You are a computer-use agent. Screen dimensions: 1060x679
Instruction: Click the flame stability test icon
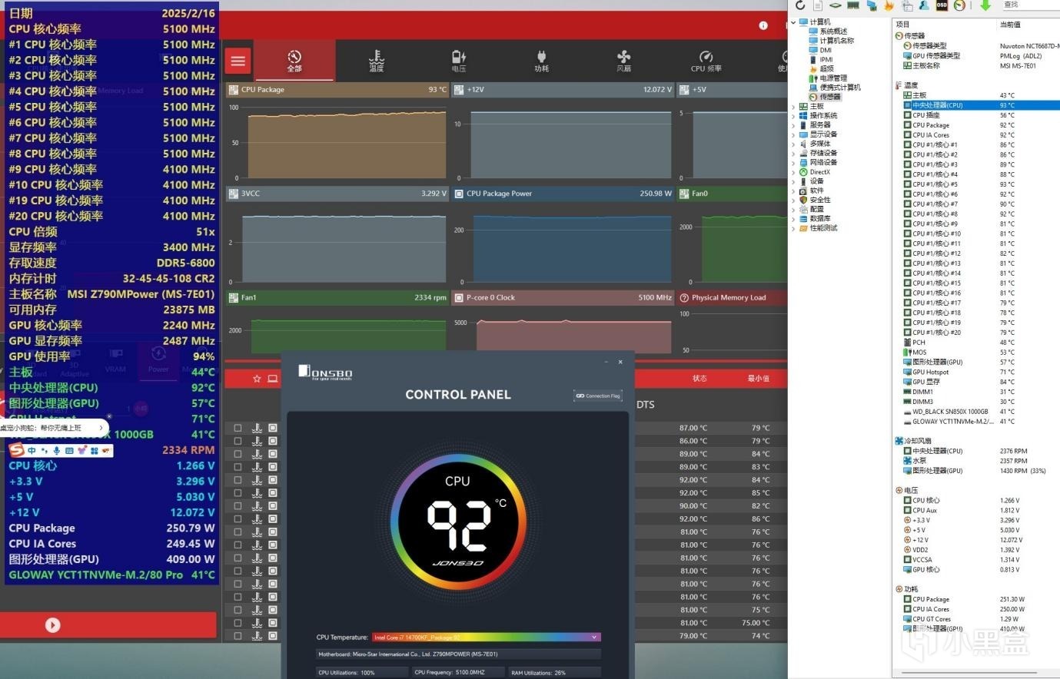click(889, 5)
